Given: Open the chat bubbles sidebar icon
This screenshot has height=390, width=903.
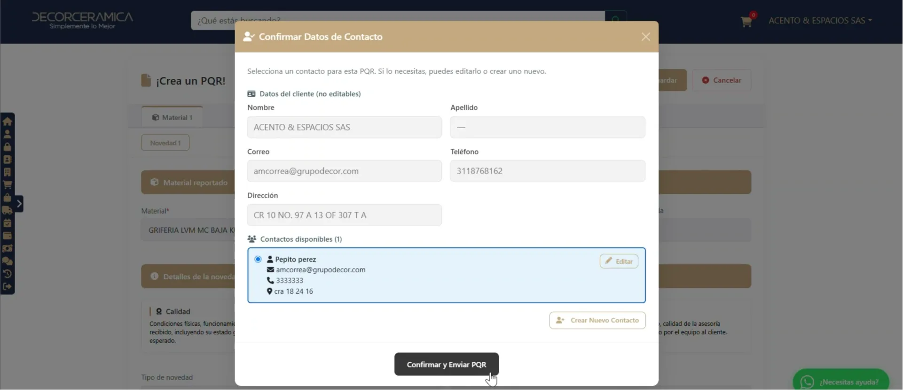Looking at the screenshot, I should pyautogui.click(x=7, y=261).
